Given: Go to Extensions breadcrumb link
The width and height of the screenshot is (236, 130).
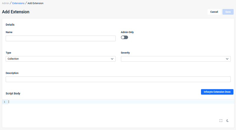Looking at the screenshot, I should coord(18,3).
